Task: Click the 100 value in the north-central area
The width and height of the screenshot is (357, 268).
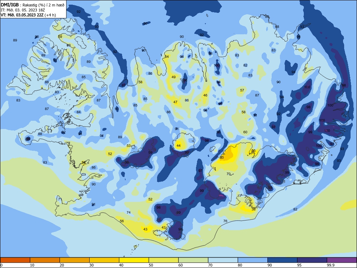Action: tap(217, 65)
